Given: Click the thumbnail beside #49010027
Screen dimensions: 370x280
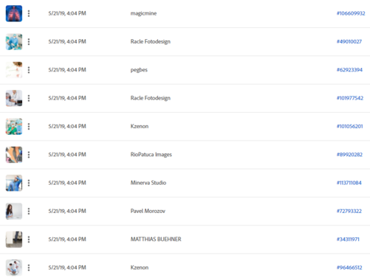Looking at the screenshot, I should click(x=14, y=42).
